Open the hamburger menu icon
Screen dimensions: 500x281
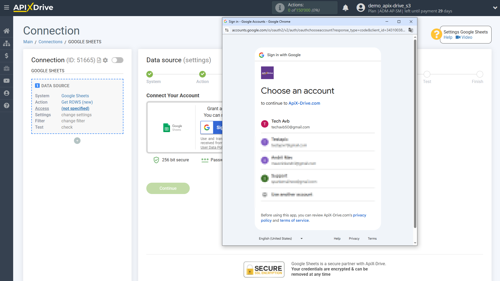[x=7, y=8]
